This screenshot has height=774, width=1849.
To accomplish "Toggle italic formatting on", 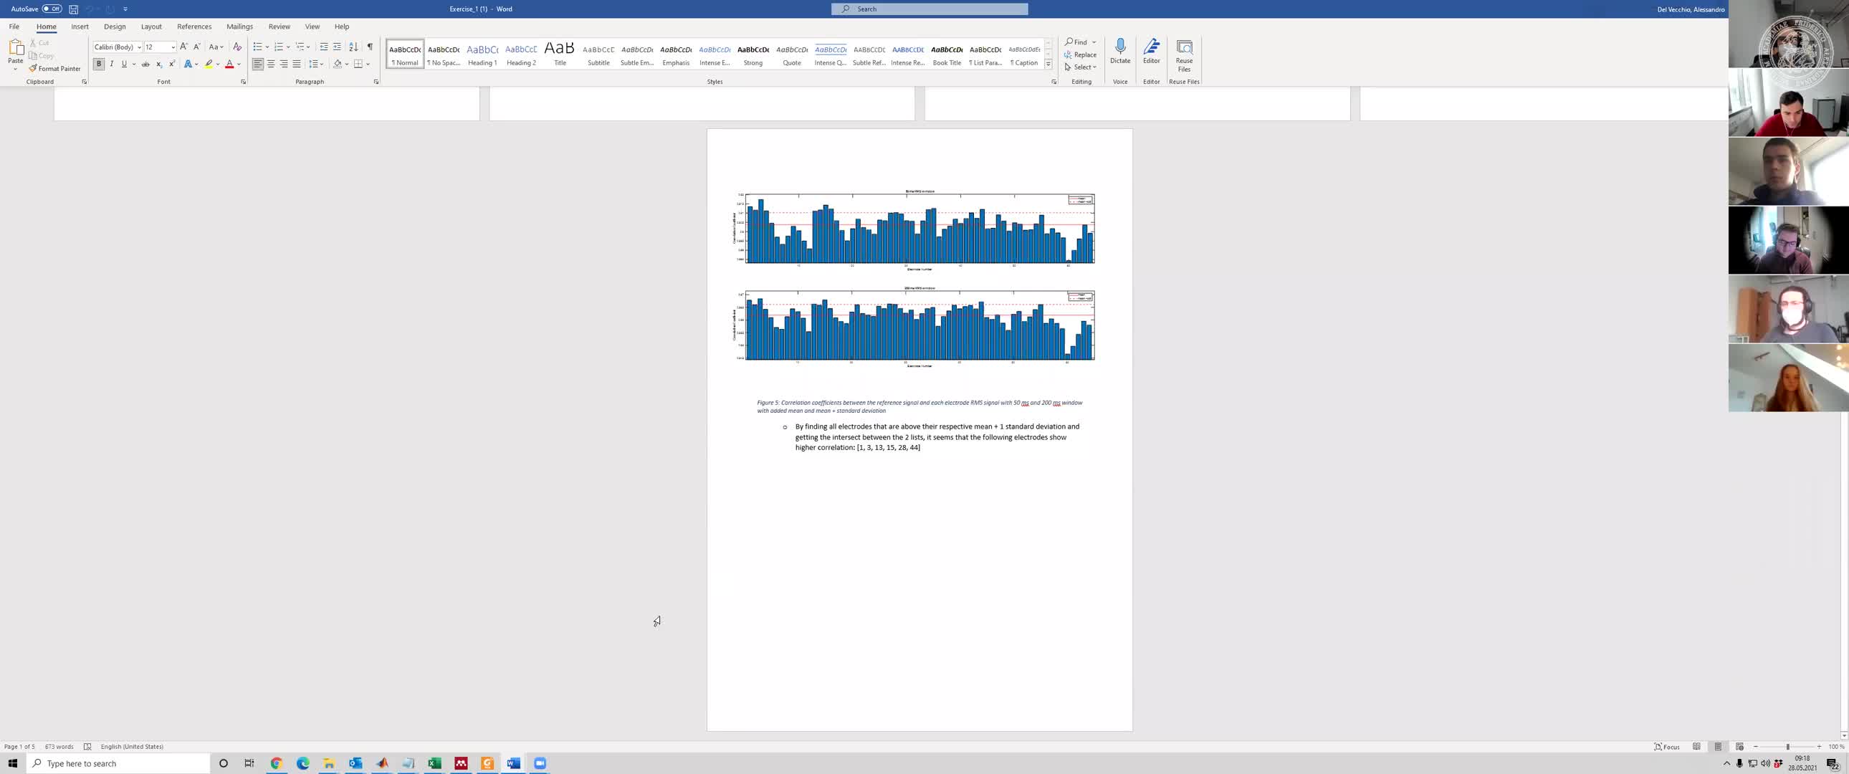I will coord(112,64).
